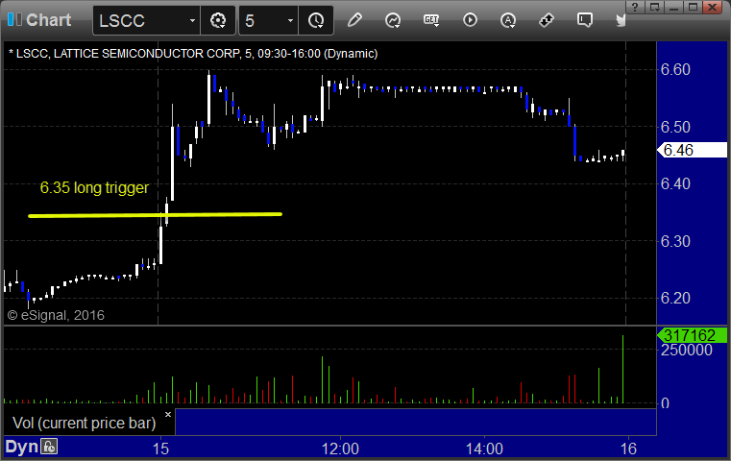
Task: Click the 'Vol (current price bar)' label
Action: tap(84, 423)
